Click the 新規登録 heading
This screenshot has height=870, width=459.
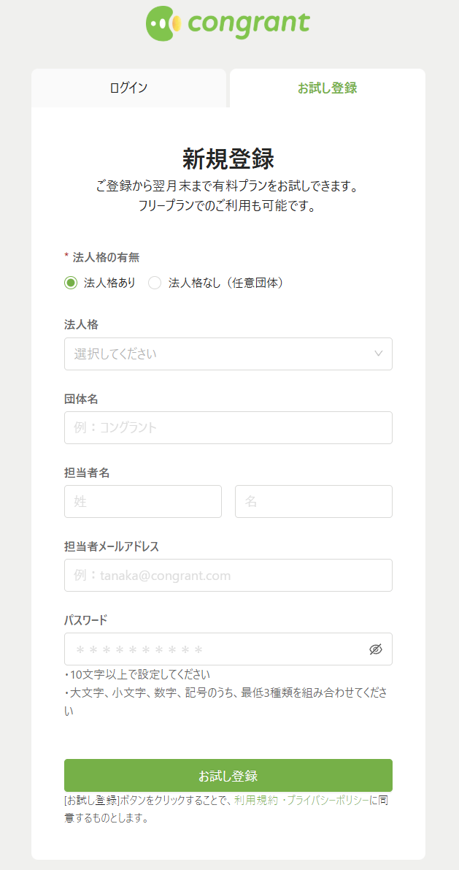[x=228, y=159]
